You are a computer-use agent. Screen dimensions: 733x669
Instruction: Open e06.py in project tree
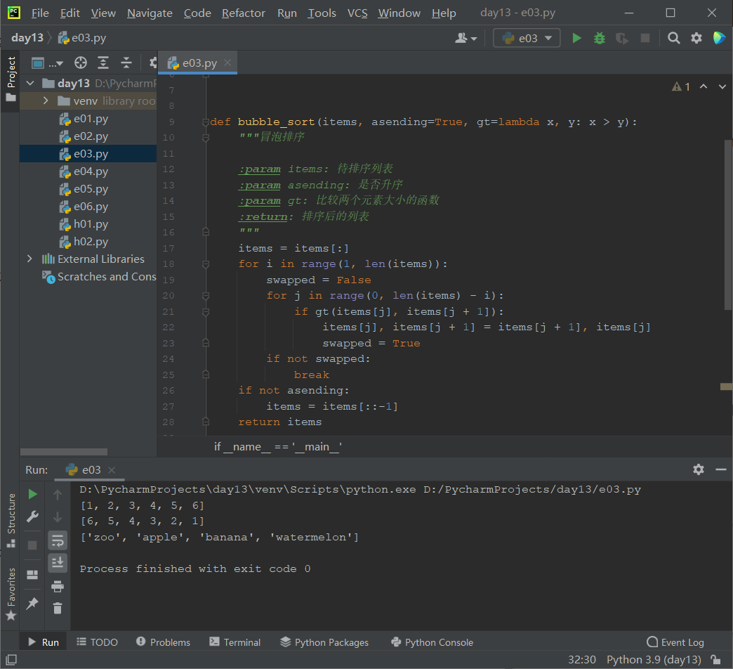pyautogui.click(x=84, y=207)
